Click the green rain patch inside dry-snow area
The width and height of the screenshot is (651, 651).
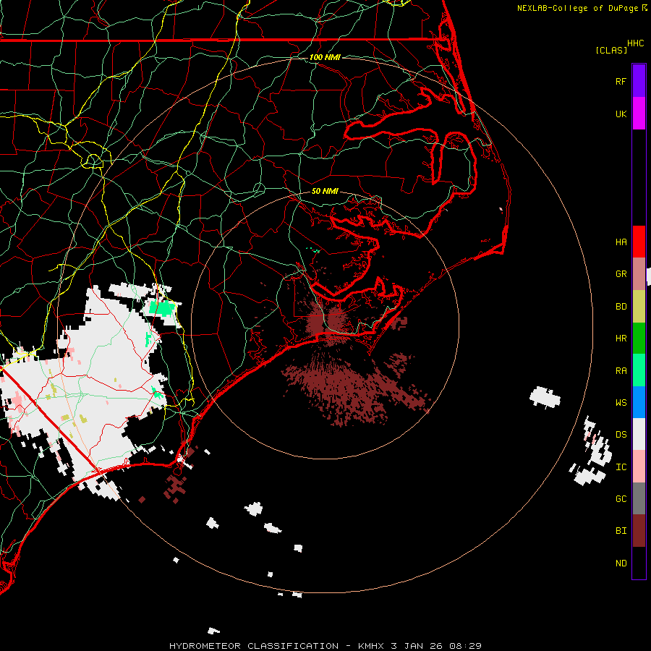(x=163, y=308)
